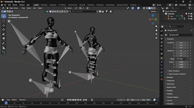This screenshot has width=194, height=108.
Task: Hide root object with its eye icon
Action: click(189, 16)
